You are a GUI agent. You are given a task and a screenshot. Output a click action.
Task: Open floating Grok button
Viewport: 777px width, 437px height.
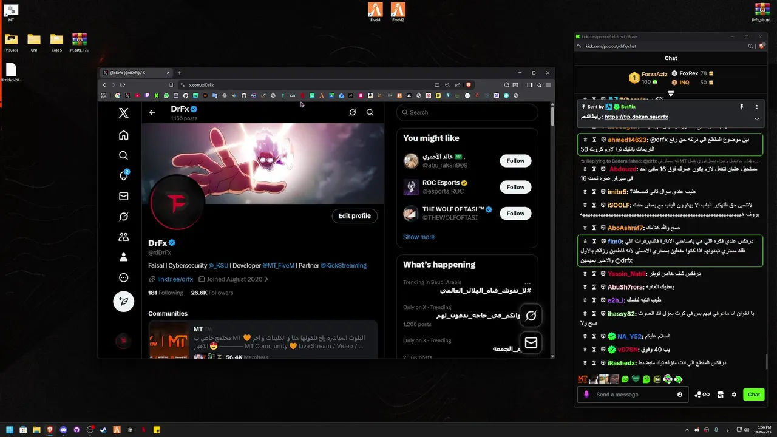point(531,316)
